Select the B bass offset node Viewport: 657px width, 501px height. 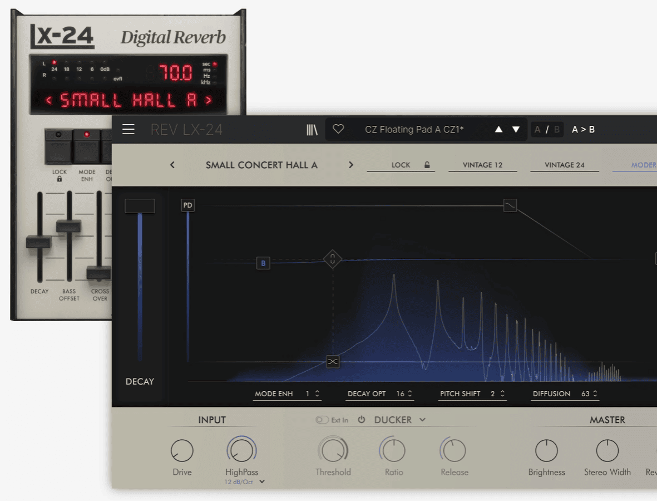pyautogui.click(x=263, y=263)
